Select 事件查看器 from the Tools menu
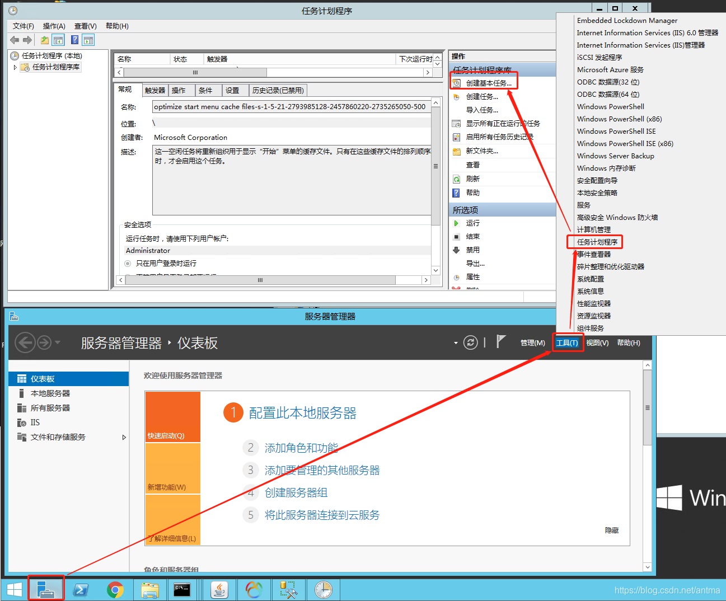 [594, 254]
